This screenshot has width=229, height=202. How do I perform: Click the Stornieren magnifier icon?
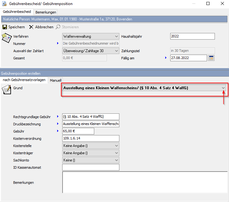[58, 27]
